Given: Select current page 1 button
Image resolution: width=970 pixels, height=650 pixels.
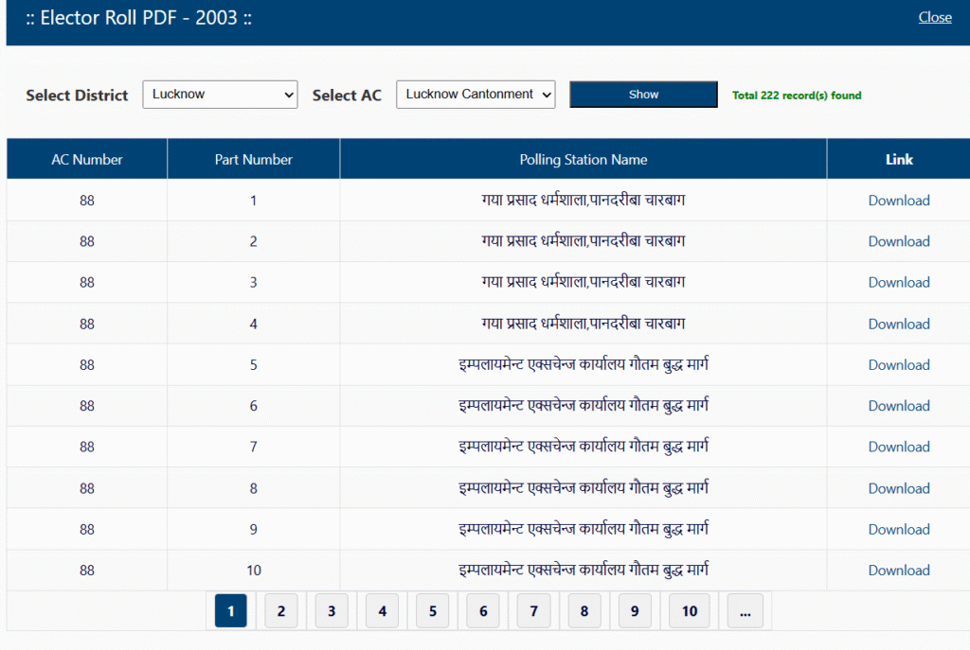Looking at the screenshot, I should pos(230,611).
